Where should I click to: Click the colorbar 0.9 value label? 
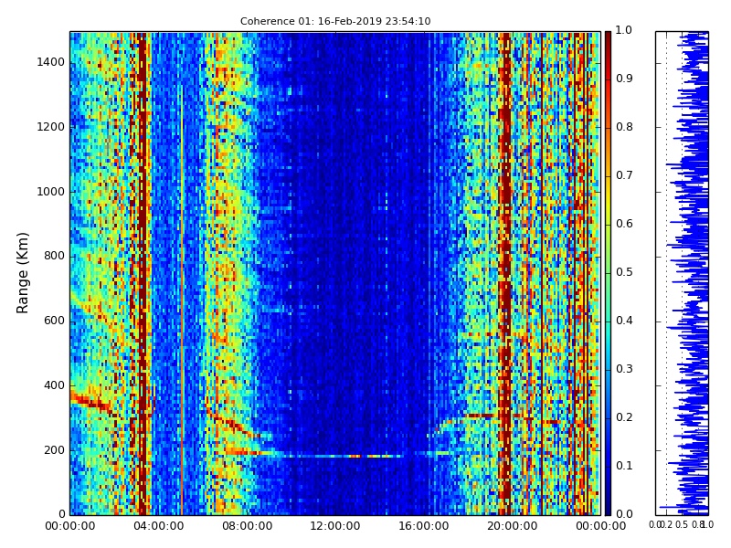[624, 79]
